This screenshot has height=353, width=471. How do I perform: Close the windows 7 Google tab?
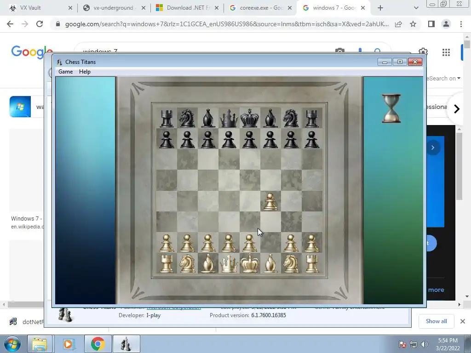[363, 8]
